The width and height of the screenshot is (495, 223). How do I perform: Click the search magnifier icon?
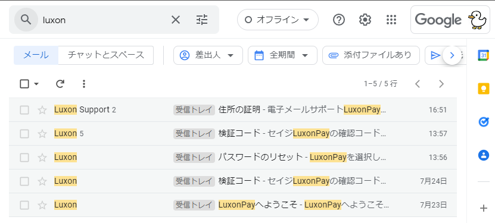pyautogui.click(x=26, y=20)
